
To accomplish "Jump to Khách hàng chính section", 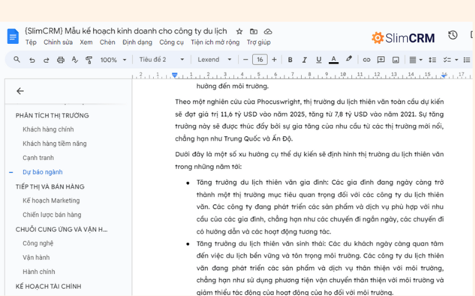I will click(48, 129).
